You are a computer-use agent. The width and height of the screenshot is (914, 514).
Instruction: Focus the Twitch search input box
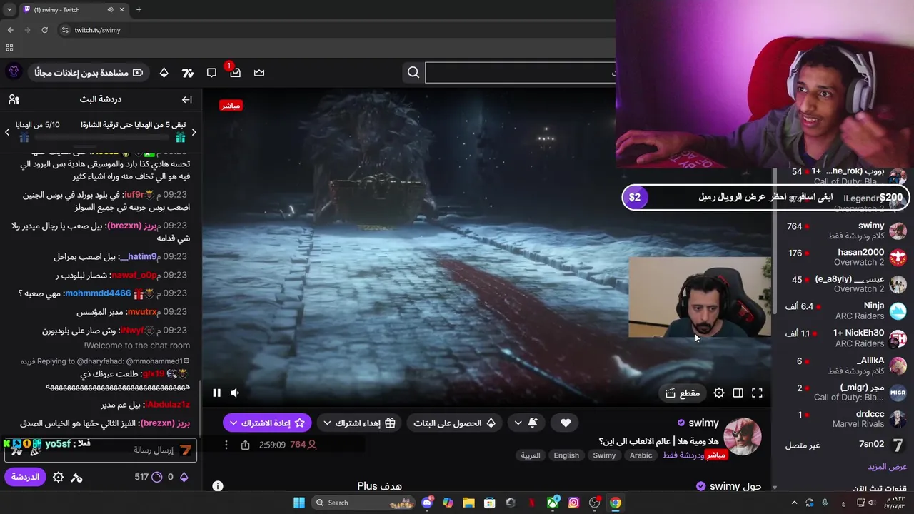tap(520, 72)
